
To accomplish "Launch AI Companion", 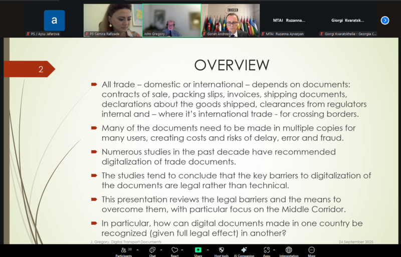I will (244, 250).
